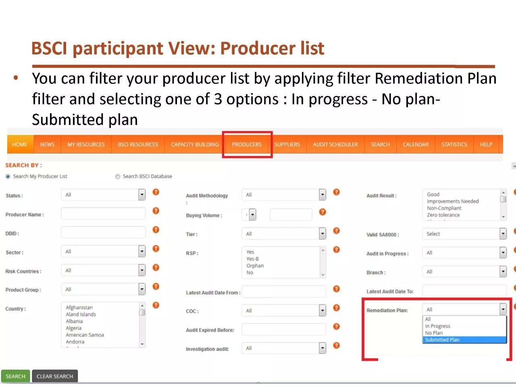Select Yes-B in the RSP list
This screenshot has height=387, width=516.
(253, 259)
